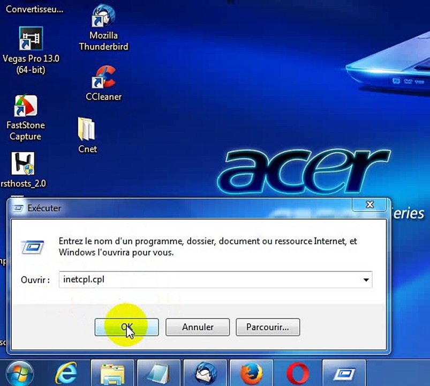Click OK in the Exécuter dialog
This screenshot has width=430, height=386.
tap(127, 327)
